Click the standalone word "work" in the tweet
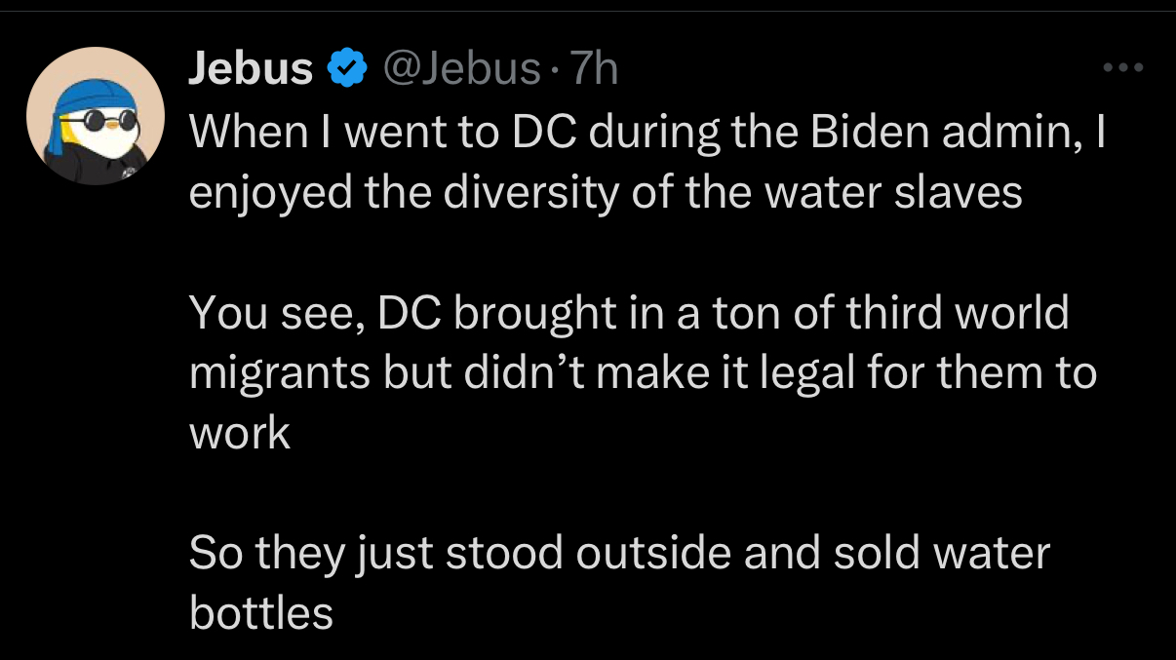1176x660 pixels. coord(240,434)
